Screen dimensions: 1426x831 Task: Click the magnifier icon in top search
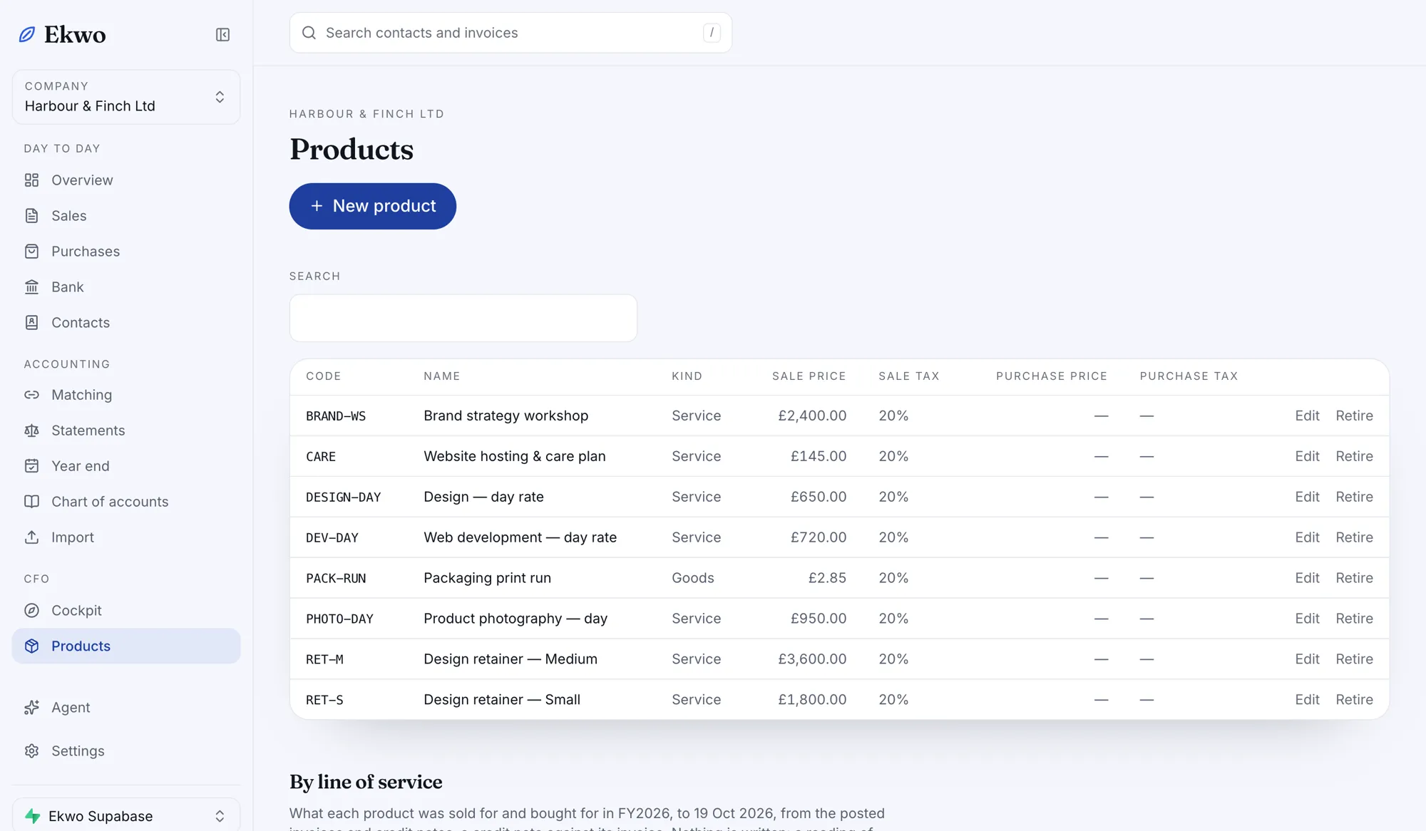tap(309, 33)
